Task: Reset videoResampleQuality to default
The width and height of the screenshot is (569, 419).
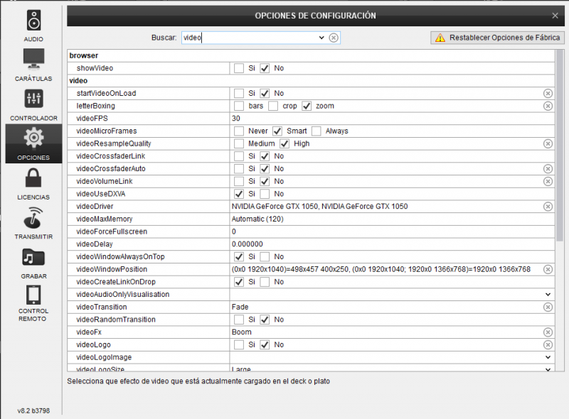Action: 548,143
